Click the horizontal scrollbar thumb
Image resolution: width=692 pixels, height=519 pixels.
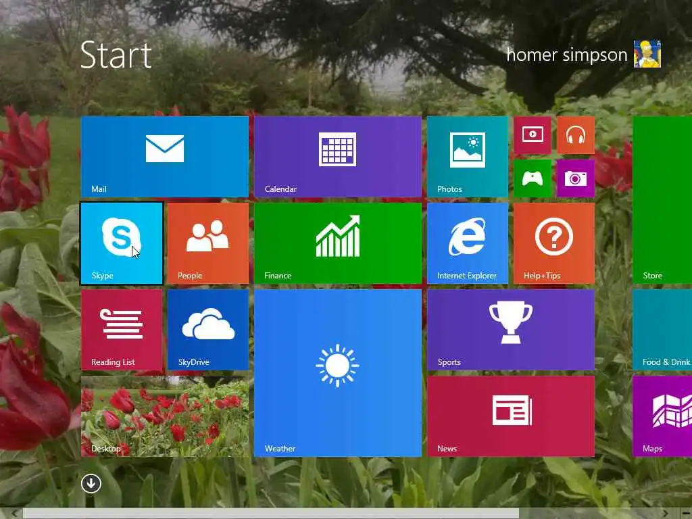(271, 514)
